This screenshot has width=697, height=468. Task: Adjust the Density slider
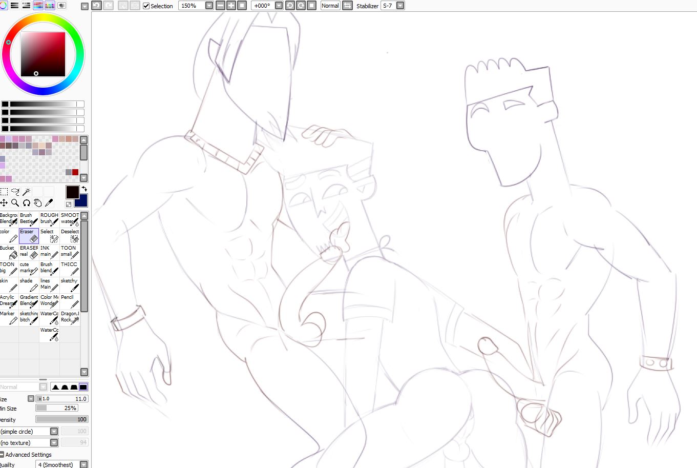[x=61, y=419]
